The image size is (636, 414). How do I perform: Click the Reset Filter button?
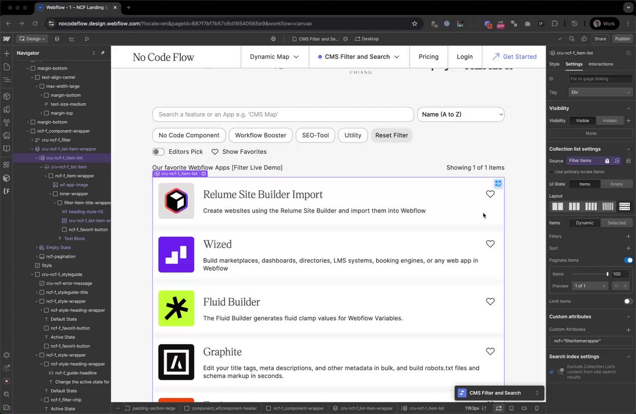pos(392,135)
